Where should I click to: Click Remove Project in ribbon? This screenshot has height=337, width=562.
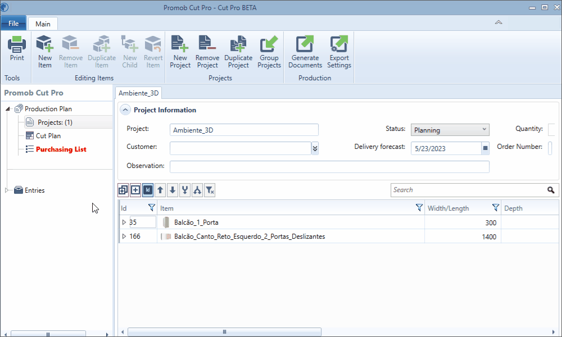[207, 52]
